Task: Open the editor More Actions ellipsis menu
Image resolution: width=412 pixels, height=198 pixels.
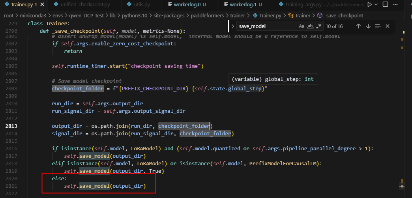Action: point(396,5)
